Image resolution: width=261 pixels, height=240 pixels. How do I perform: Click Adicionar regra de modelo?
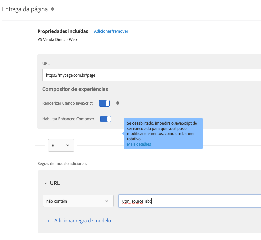(82, 221)
